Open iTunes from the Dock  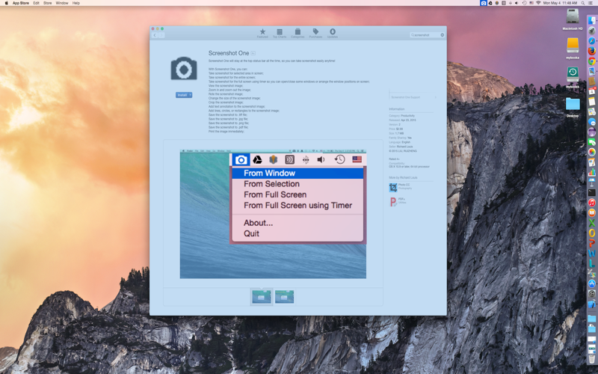591,203
